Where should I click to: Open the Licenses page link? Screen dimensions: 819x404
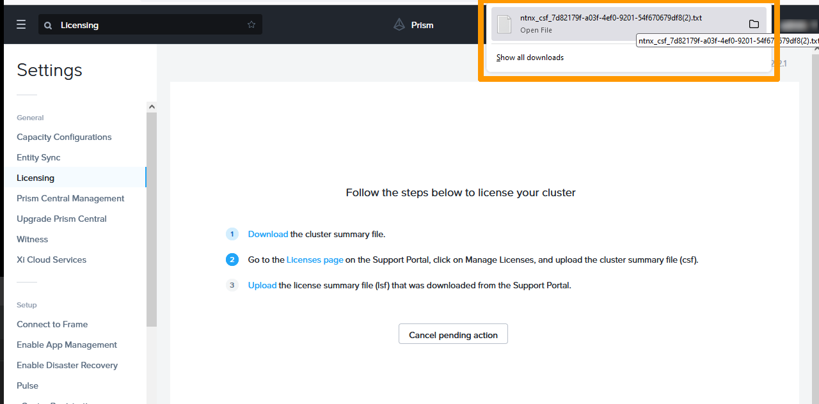tap(315, 260)
